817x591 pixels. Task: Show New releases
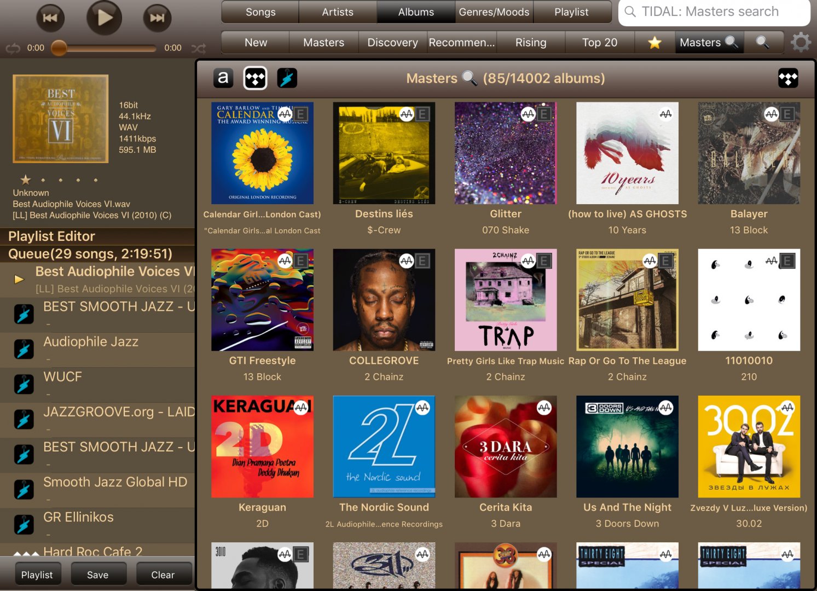click(x=256, y=42)
